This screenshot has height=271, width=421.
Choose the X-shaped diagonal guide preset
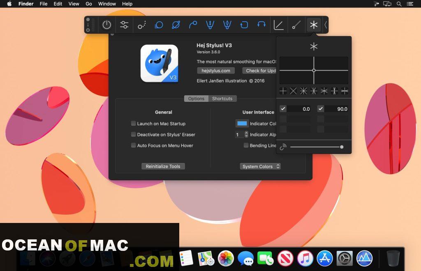pos(293,91)
